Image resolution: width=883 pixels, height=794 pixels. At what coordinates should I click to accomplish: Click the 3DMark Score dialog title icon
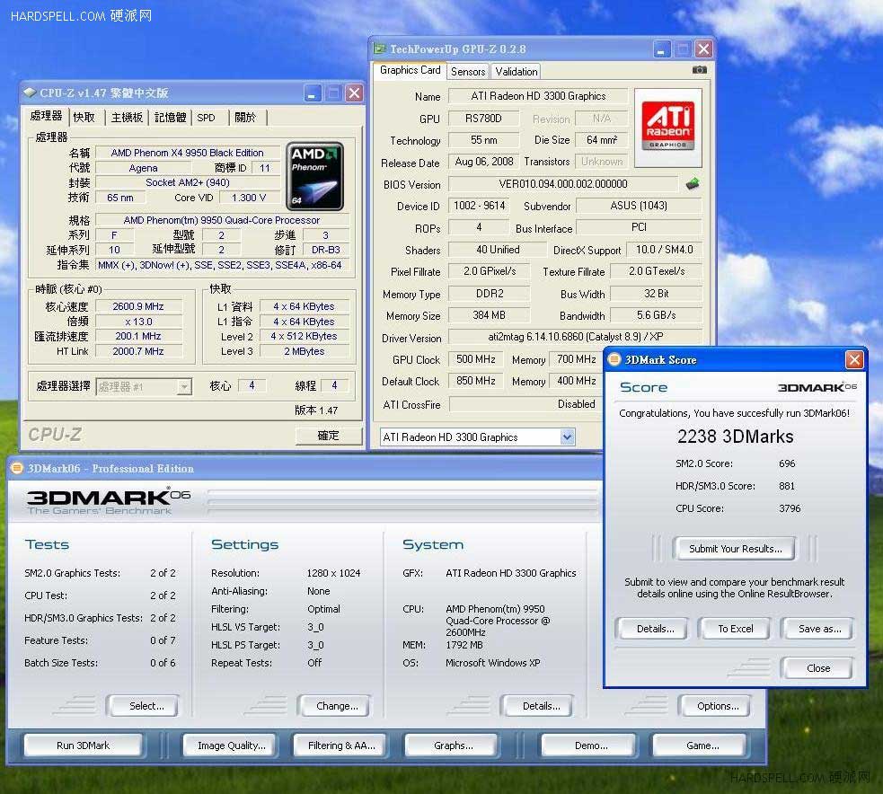pyautogui.click(x=614, y=359)
